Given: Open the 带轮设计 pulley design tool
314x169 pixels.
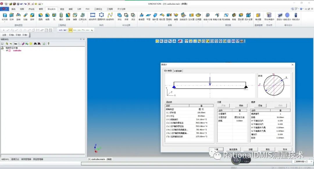Looking at the screenshot, I should point(296,16).
